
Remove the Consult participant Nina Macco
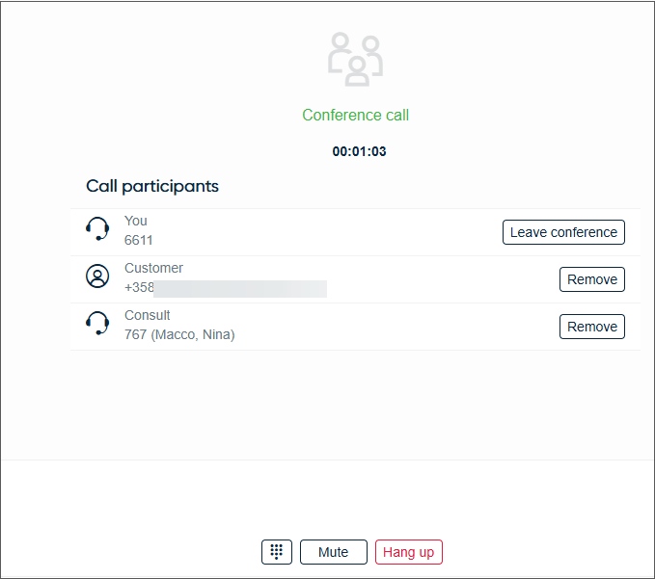click(592, 327)
